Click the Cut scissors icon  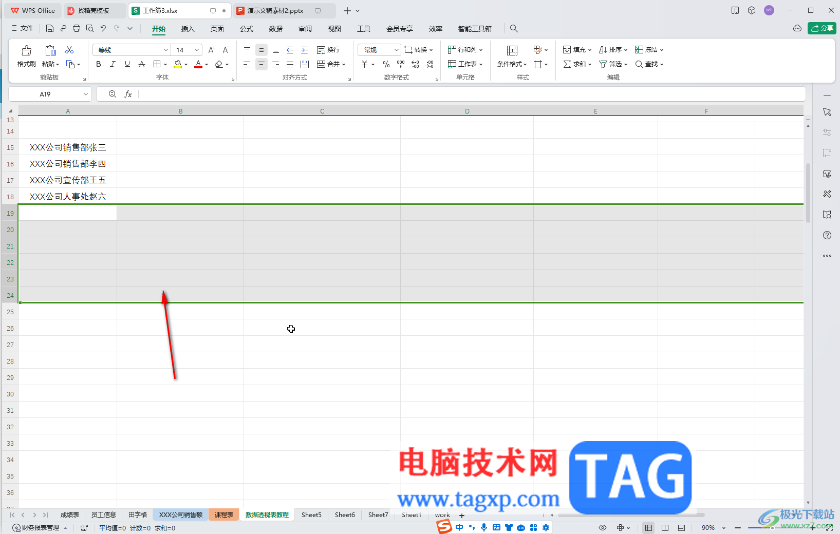click(69, 50)
